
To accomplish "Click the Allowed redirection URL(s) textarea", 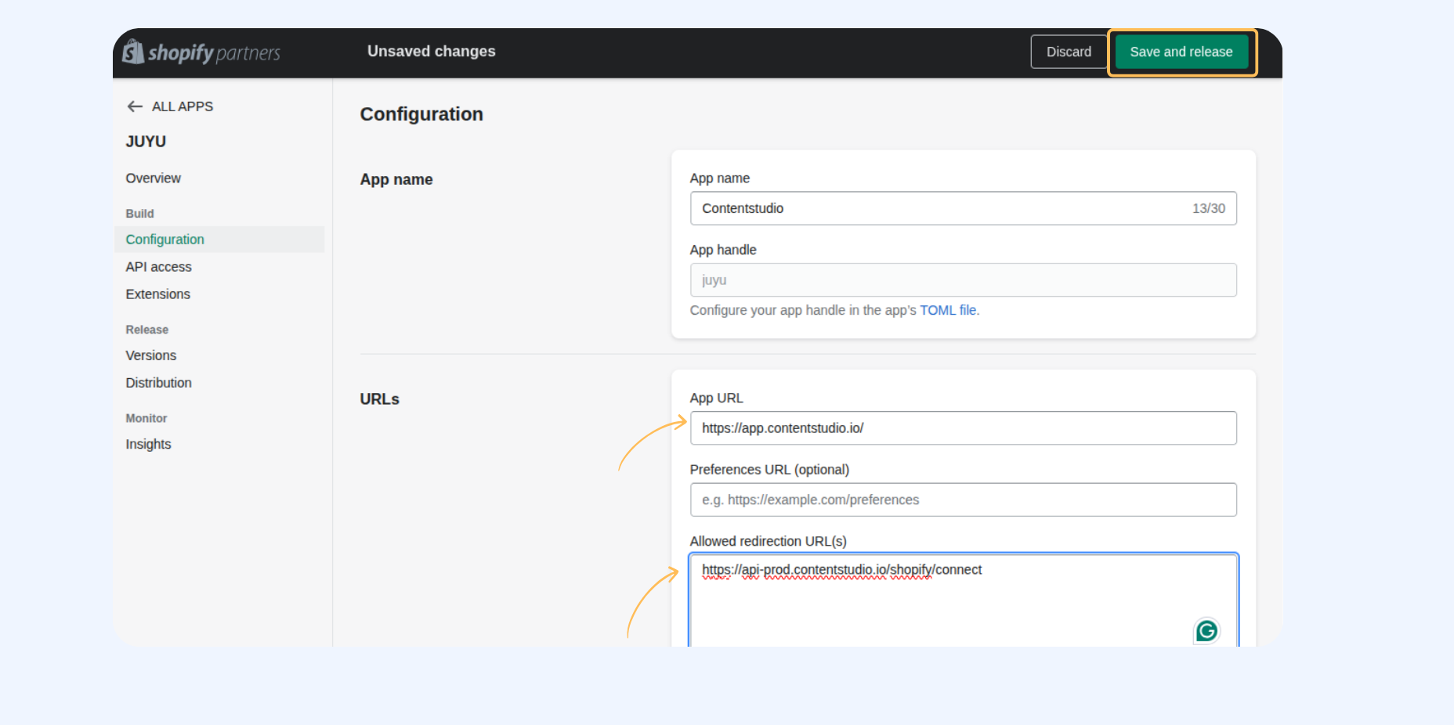I will coord(963,601).
